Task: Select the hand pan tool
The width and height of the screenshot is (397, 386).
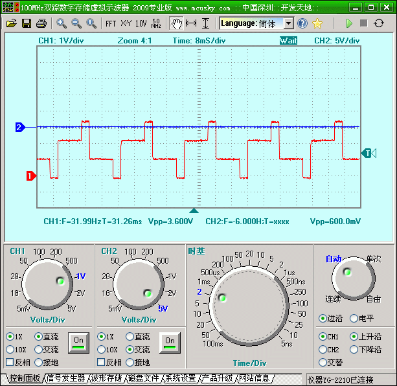Action: coord(176,23)
